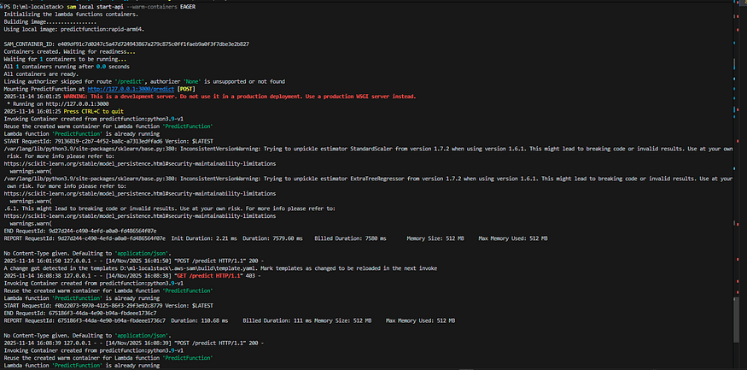Click the SAM_CONTAINER_ID hash line
Image resolution: width=747 pixels, height=370 pixels.
[x=126, y=44]
